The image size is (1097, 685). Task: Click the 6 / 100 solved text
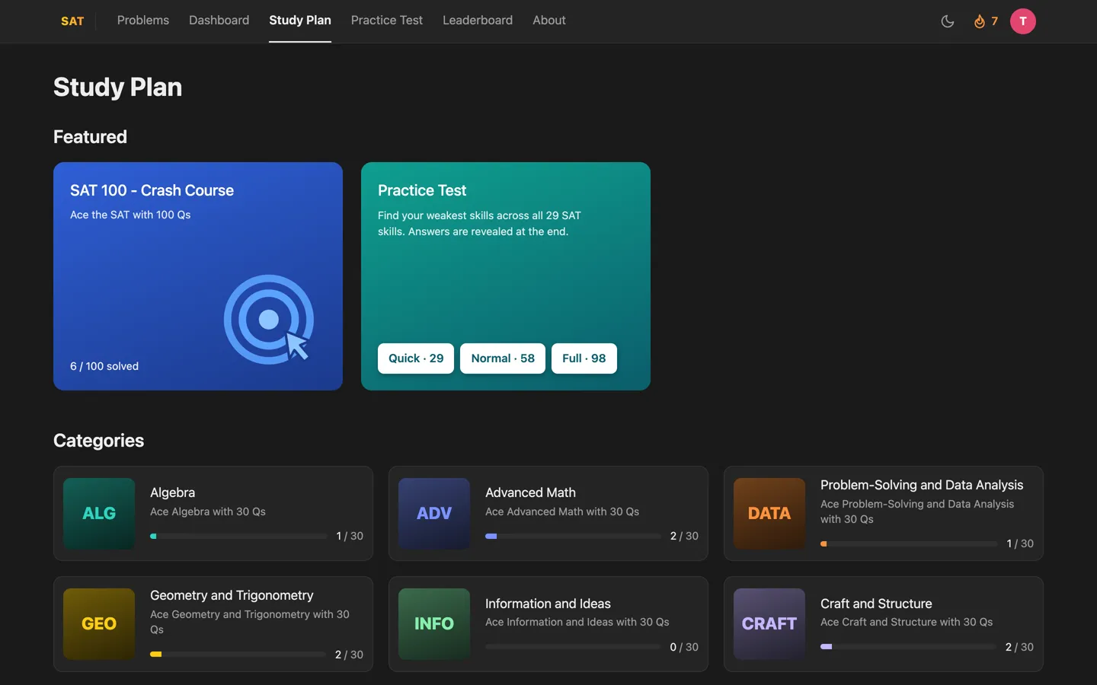104,366
